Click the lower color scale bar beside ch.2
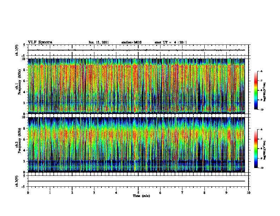 click(256, 149)
